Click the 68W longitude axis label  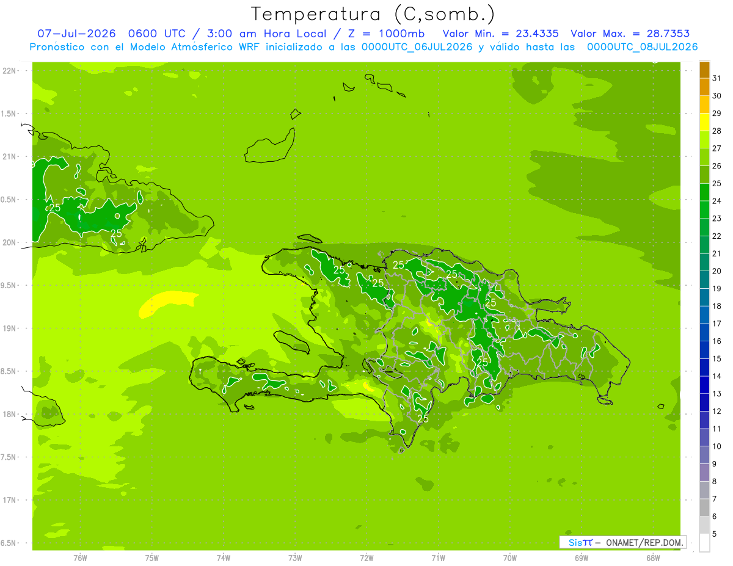pos(653,557)
